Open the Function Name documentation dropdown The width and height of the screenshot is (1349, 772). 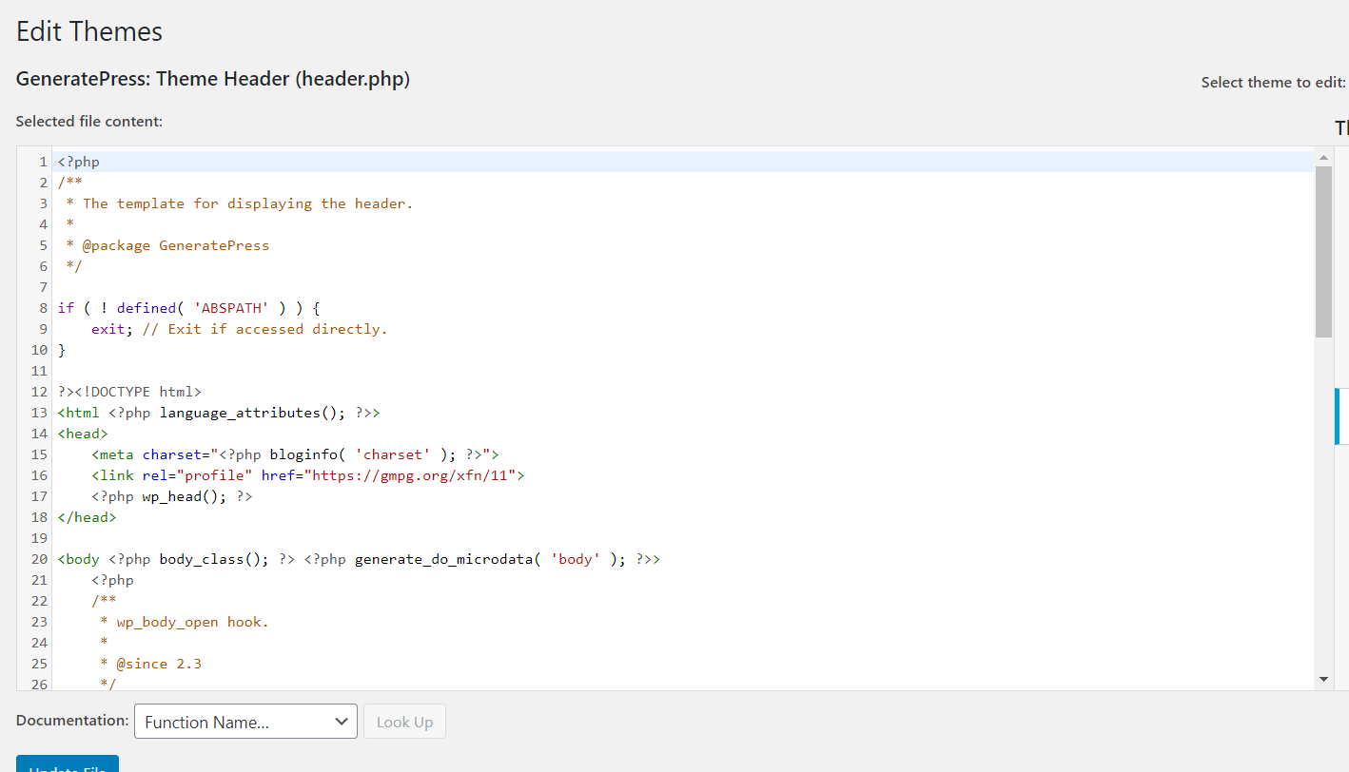click(x=245, y=722)
